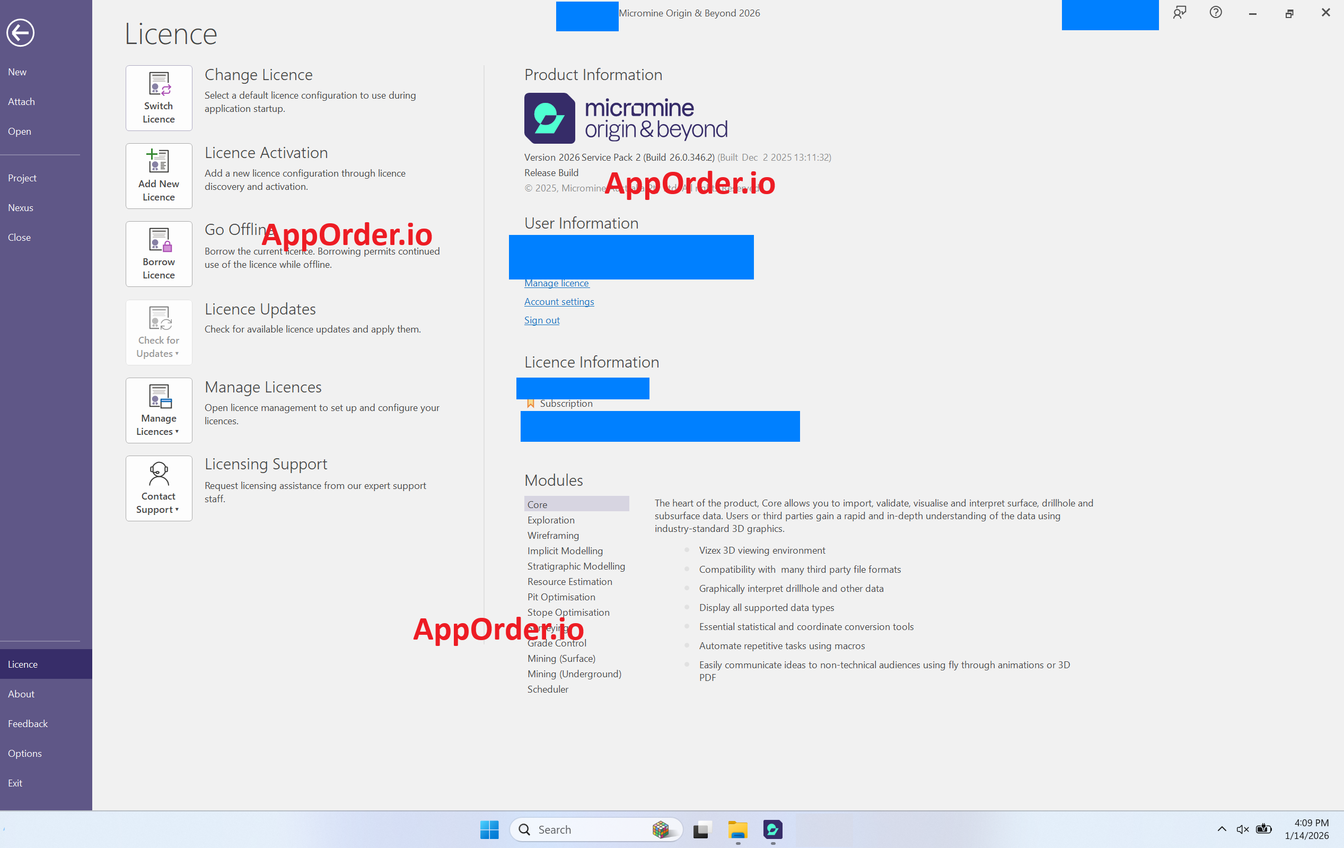Choose Mining (Surface) module

coord(576,658)
